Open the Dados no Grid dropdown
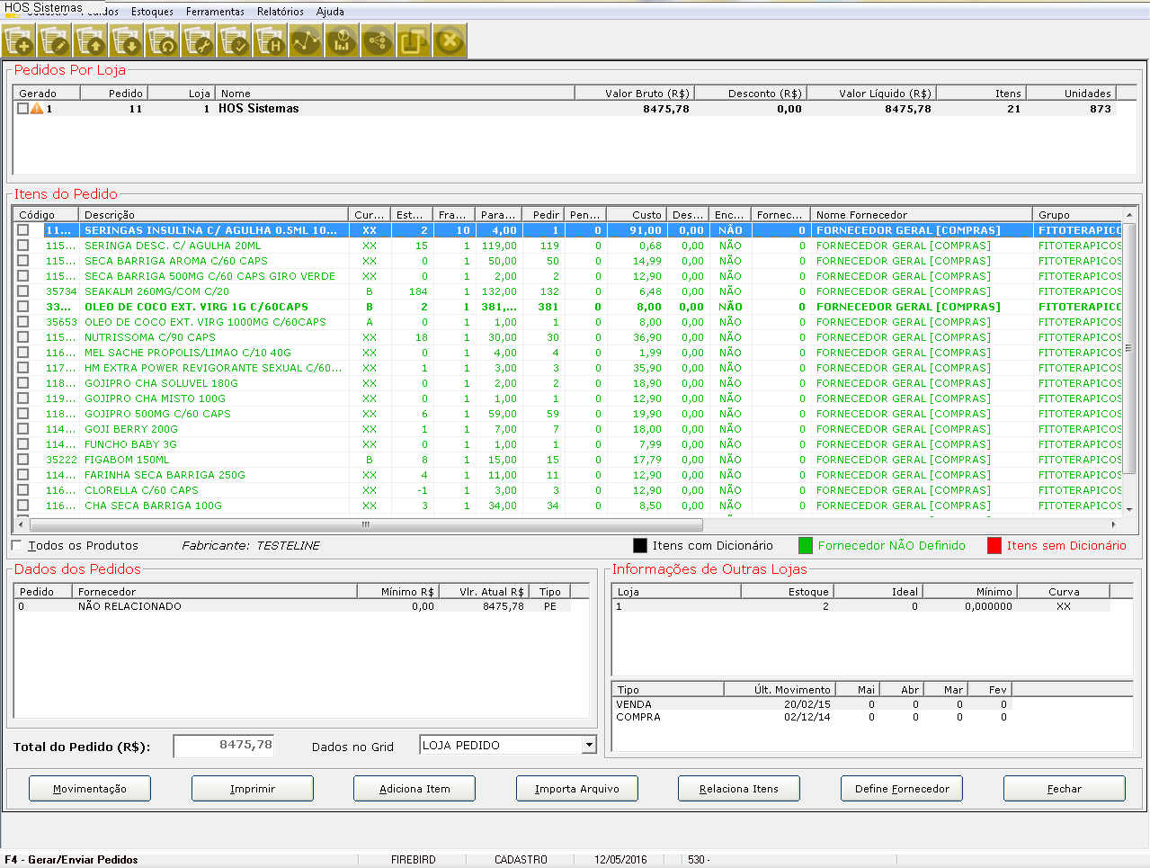This screenshot has width=1150, height=868. (x=589, y=745)
